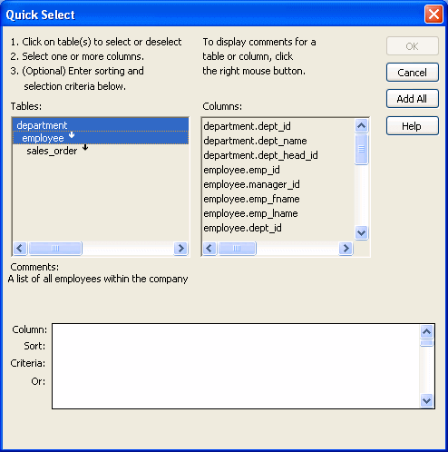Click the arrow icon beside employee
The height and width of the screenshot is (452, 448).
point(72,134)
